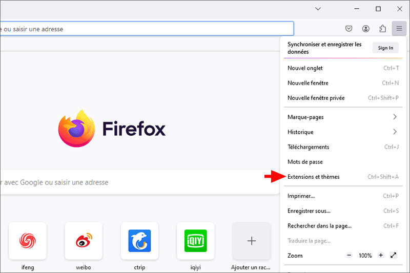
Task: Open the tab list chevron in title bar
Action: pyautogui.click(x=318, y=9)
